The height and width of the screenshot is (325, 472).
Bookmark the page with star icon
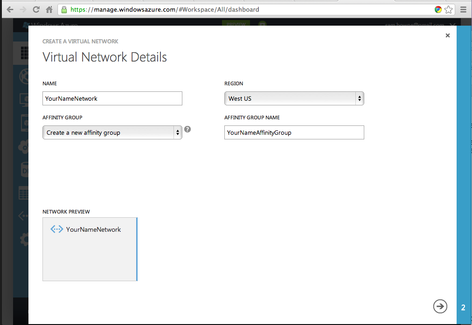448,10
